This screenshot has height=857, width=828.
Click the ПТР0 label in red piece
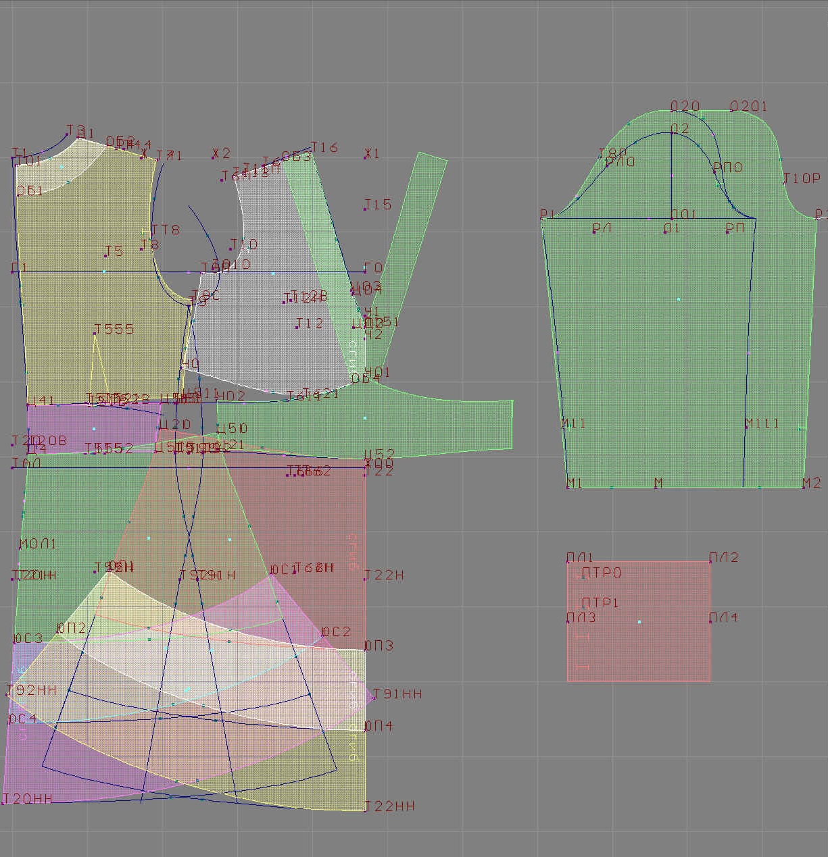[601, 573]
